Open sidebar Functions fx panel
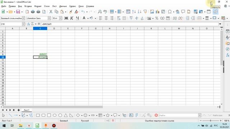Screen dimensions: 230x129 click(x=227, y=55)
